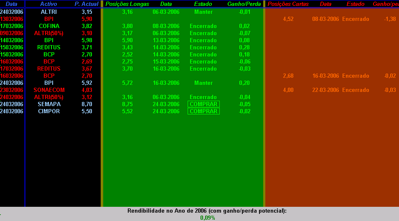Select the Data header beside Posições Curtas

(325, 4)
